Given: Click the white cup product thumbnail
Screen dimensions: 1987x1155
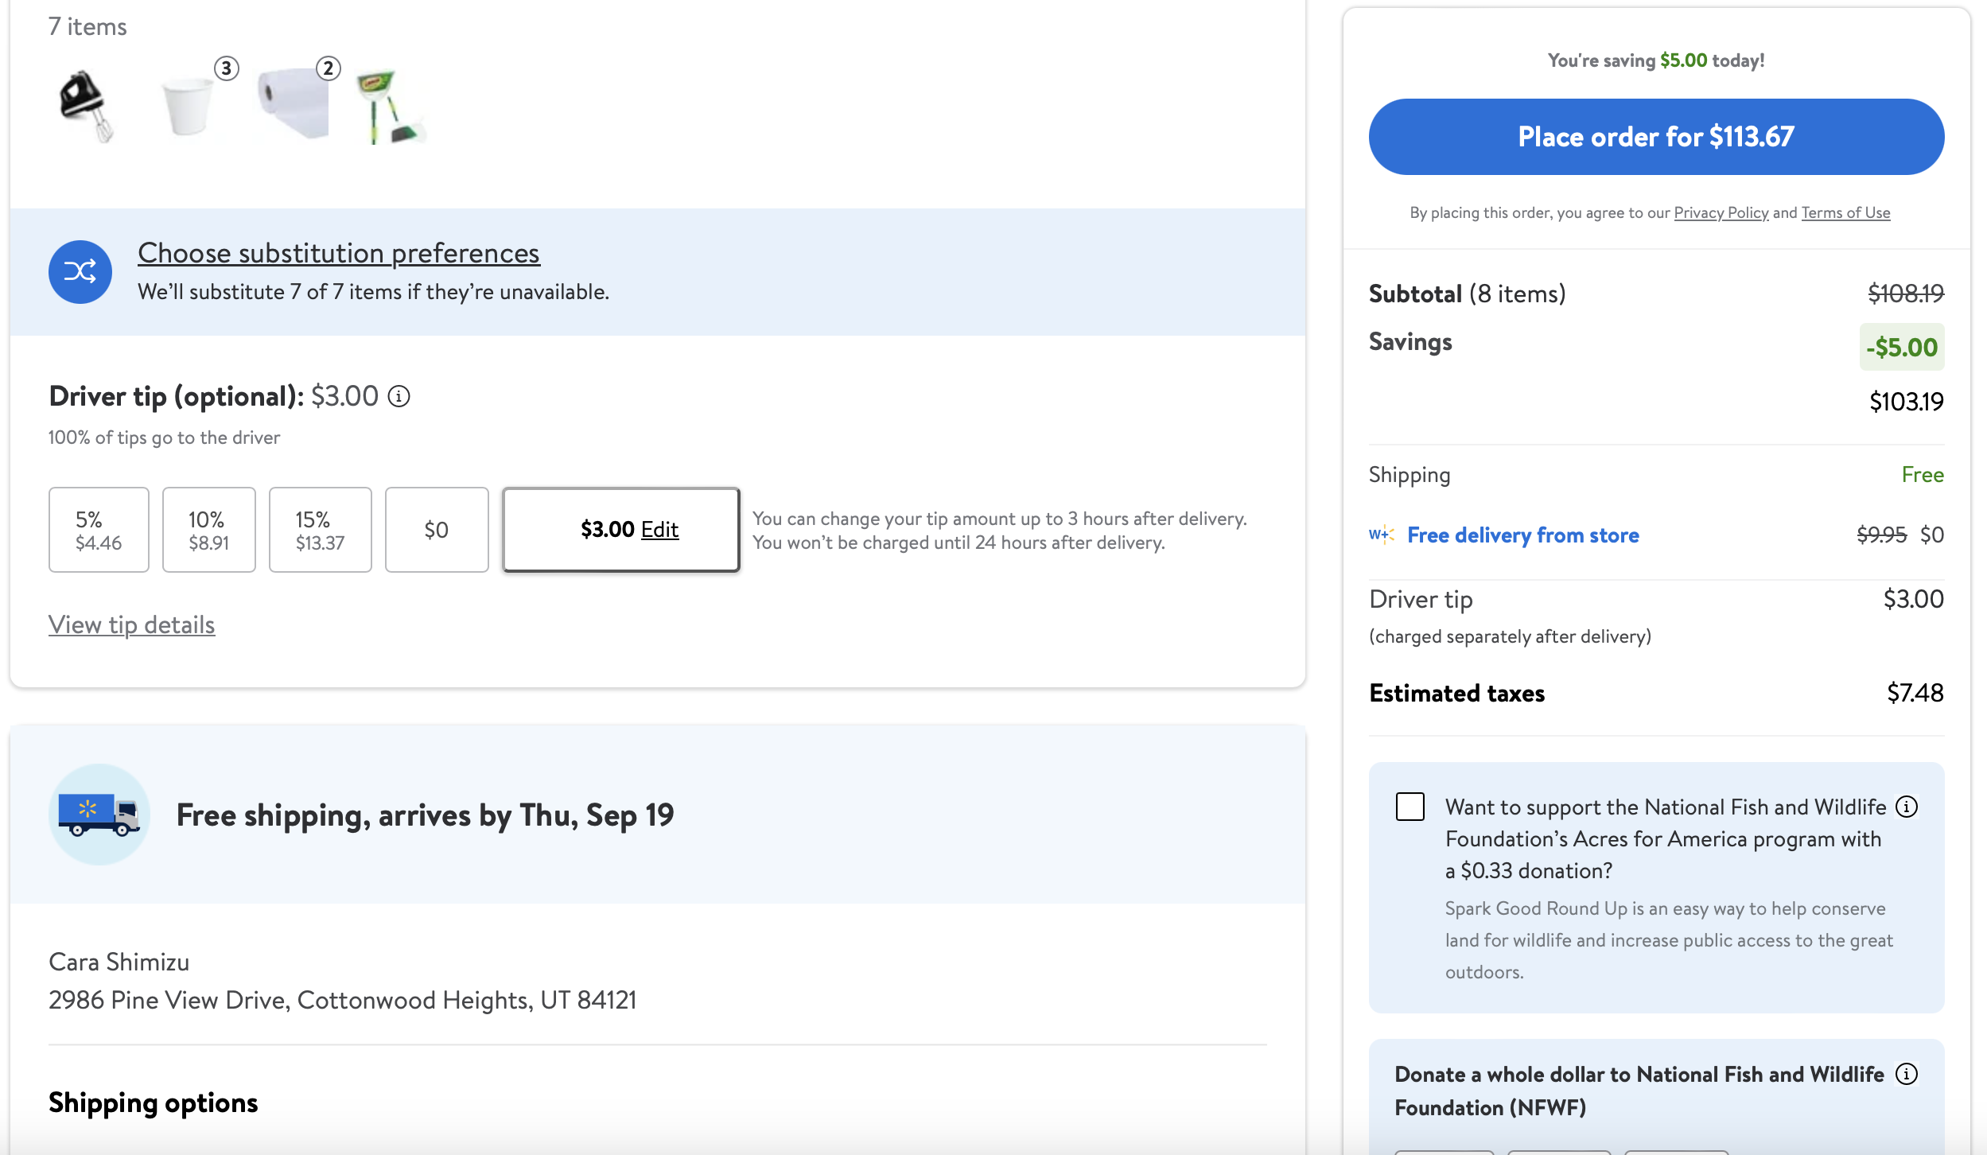Looking at the screenshot, I should click(188, 106).
